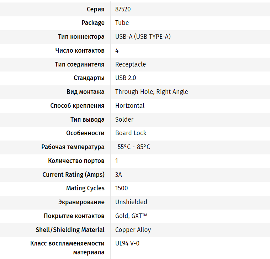Click the Число контактов label
Viewport: 270px width, 259px height.
(x=80, y=51)
